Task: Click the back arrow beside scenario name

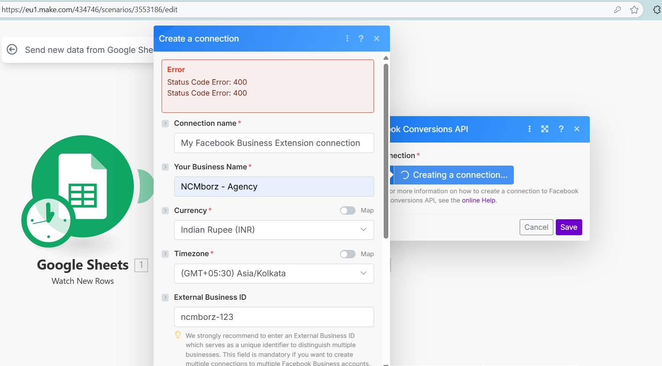Action: pos(12,49)
